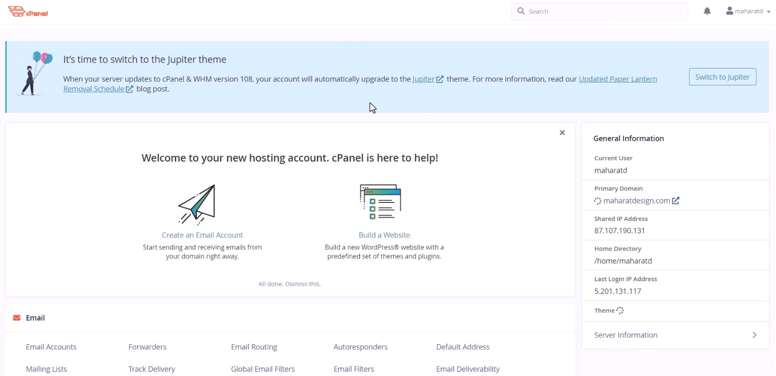Click the General Information heading

point(629,138)
